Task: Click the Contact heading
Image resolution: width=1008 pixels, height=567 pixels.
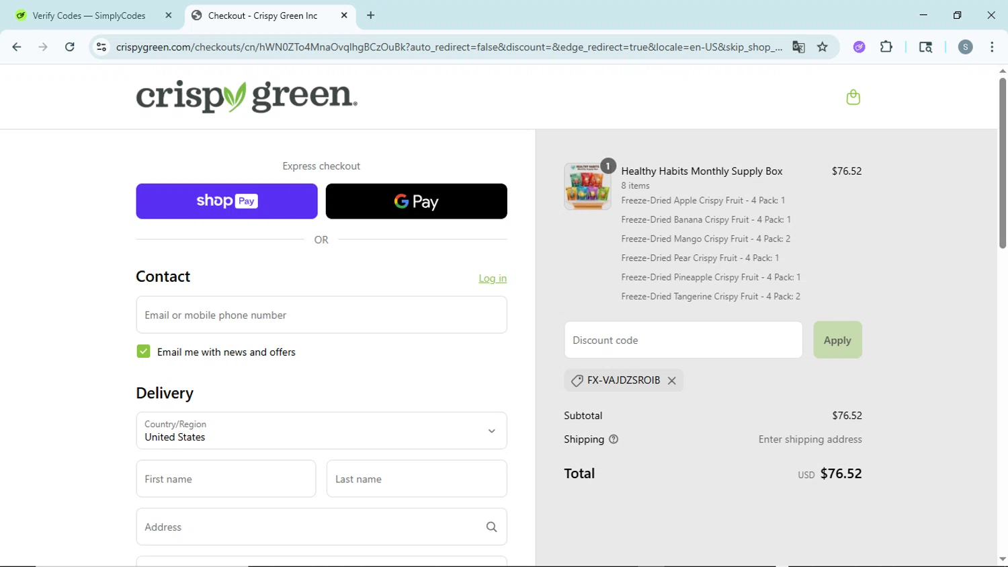Action: click(x=163, y=276)
